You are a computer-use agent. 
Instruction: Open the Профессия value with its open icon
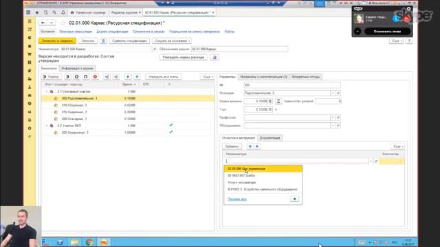[338, 117]
